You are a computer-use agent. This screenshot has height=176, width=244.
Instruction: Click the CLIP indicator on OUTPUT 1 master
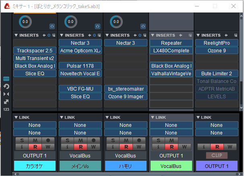point(217,155)
